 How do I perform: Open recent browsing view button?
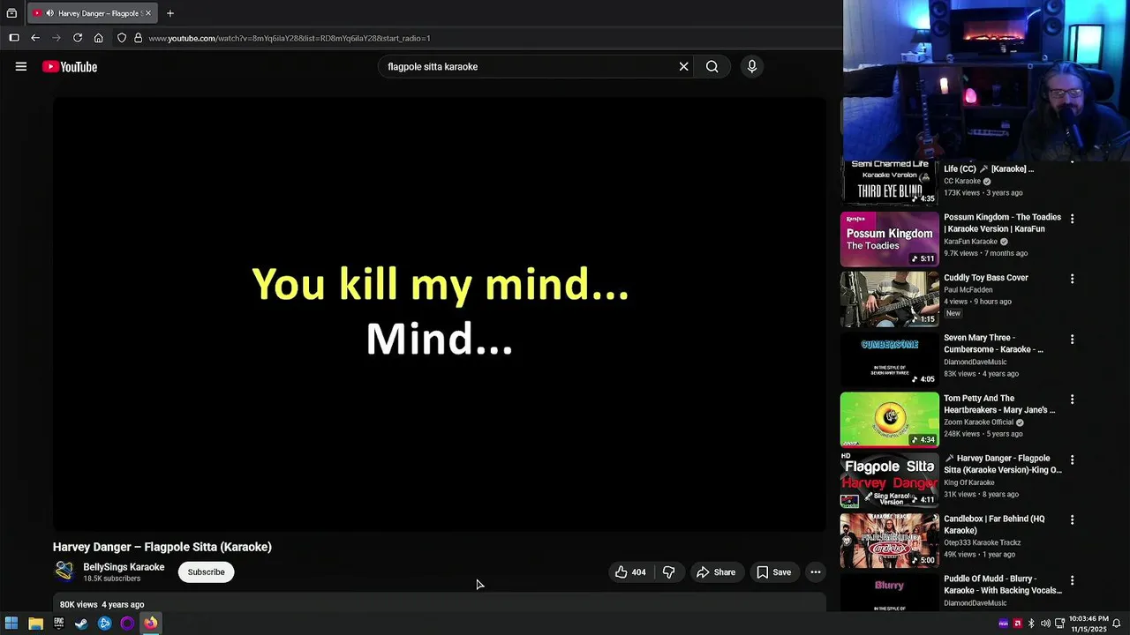click(11, 13)
